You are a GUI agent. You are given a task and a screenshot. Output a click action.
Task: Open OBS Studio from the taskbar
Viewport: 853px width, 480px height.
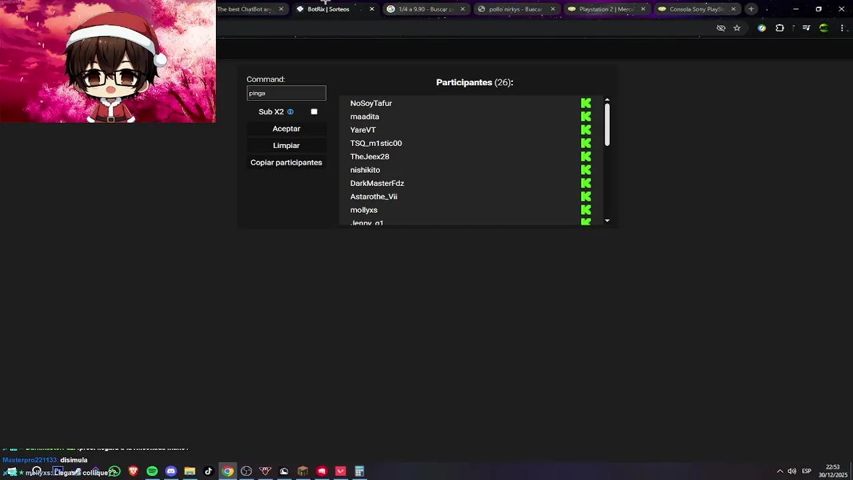pos(247,471)
